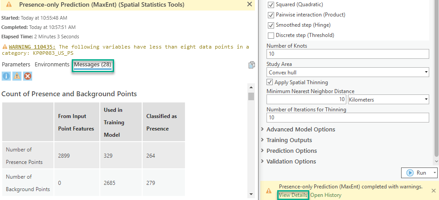The height and width of the screenshot is (200, 439).
Task: Expand Advanced Model Options section
Action: click(x=300, y=130)
